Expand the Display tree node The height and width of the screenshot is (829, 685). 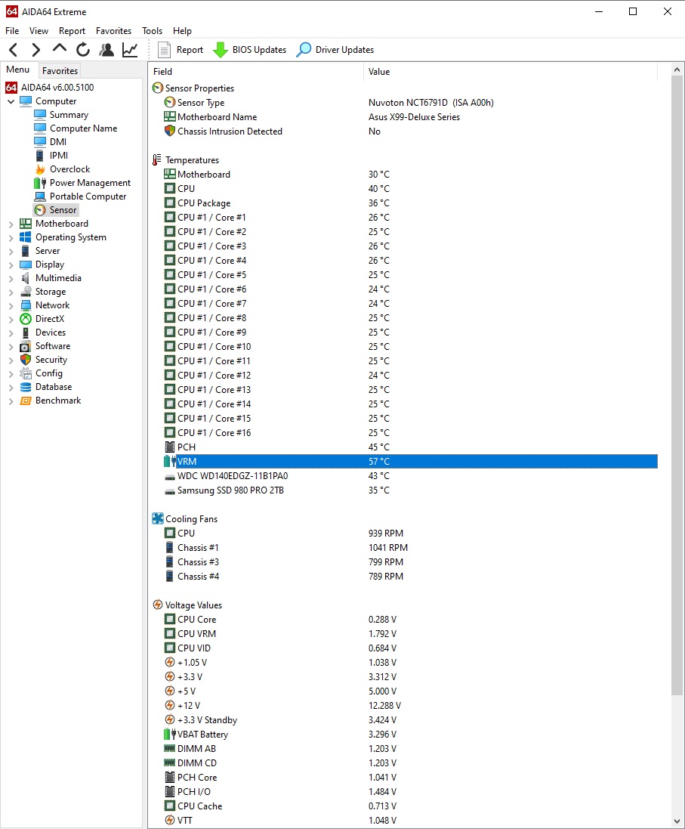click(x=11, y=265)
